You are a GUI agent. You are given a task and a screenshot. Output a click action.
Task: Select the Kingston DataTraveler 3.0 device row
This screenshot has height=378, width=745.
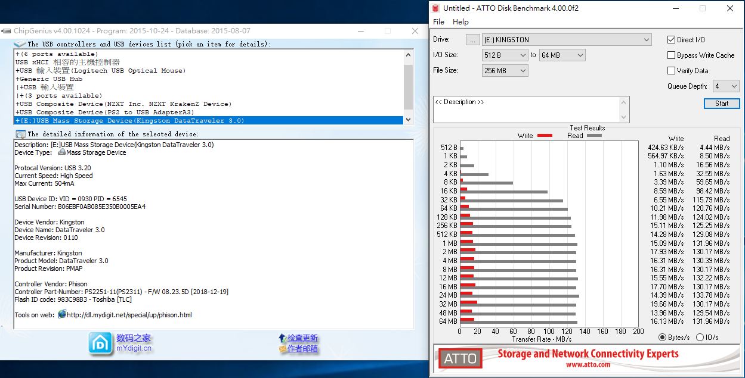tap(209, 120)
